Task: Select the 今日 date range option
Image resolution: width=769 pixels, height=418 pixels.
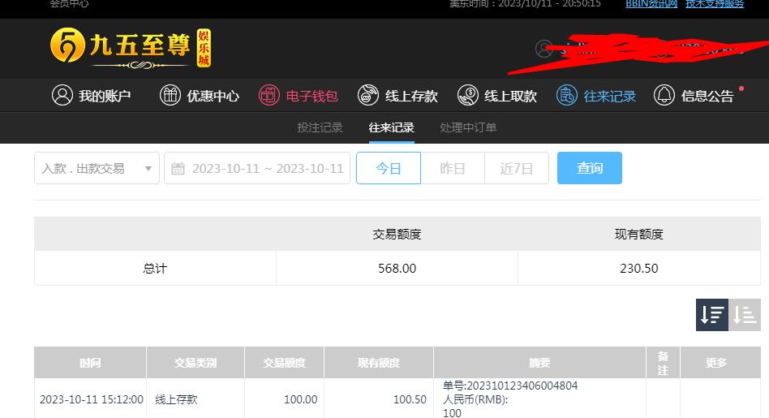Action: point(389,168)
